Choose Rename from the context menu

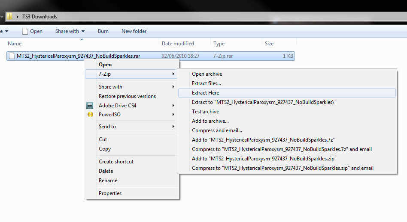pyautogui.click(x=108, y=181)
